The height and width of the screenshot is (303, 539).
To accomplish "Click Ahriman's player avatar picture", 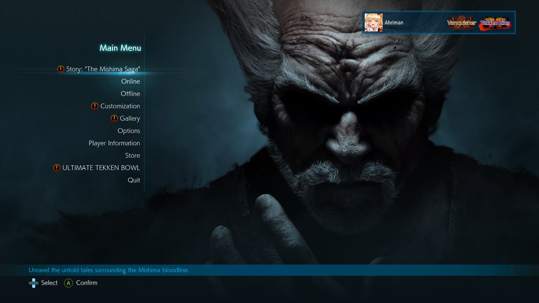I will coord(373,22).
